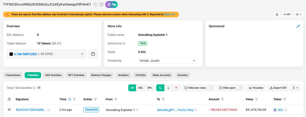Click the 10 Tokens balance text
Image resolution: width=306 pixels, height=117 pixels.
(x=44, y=44)
